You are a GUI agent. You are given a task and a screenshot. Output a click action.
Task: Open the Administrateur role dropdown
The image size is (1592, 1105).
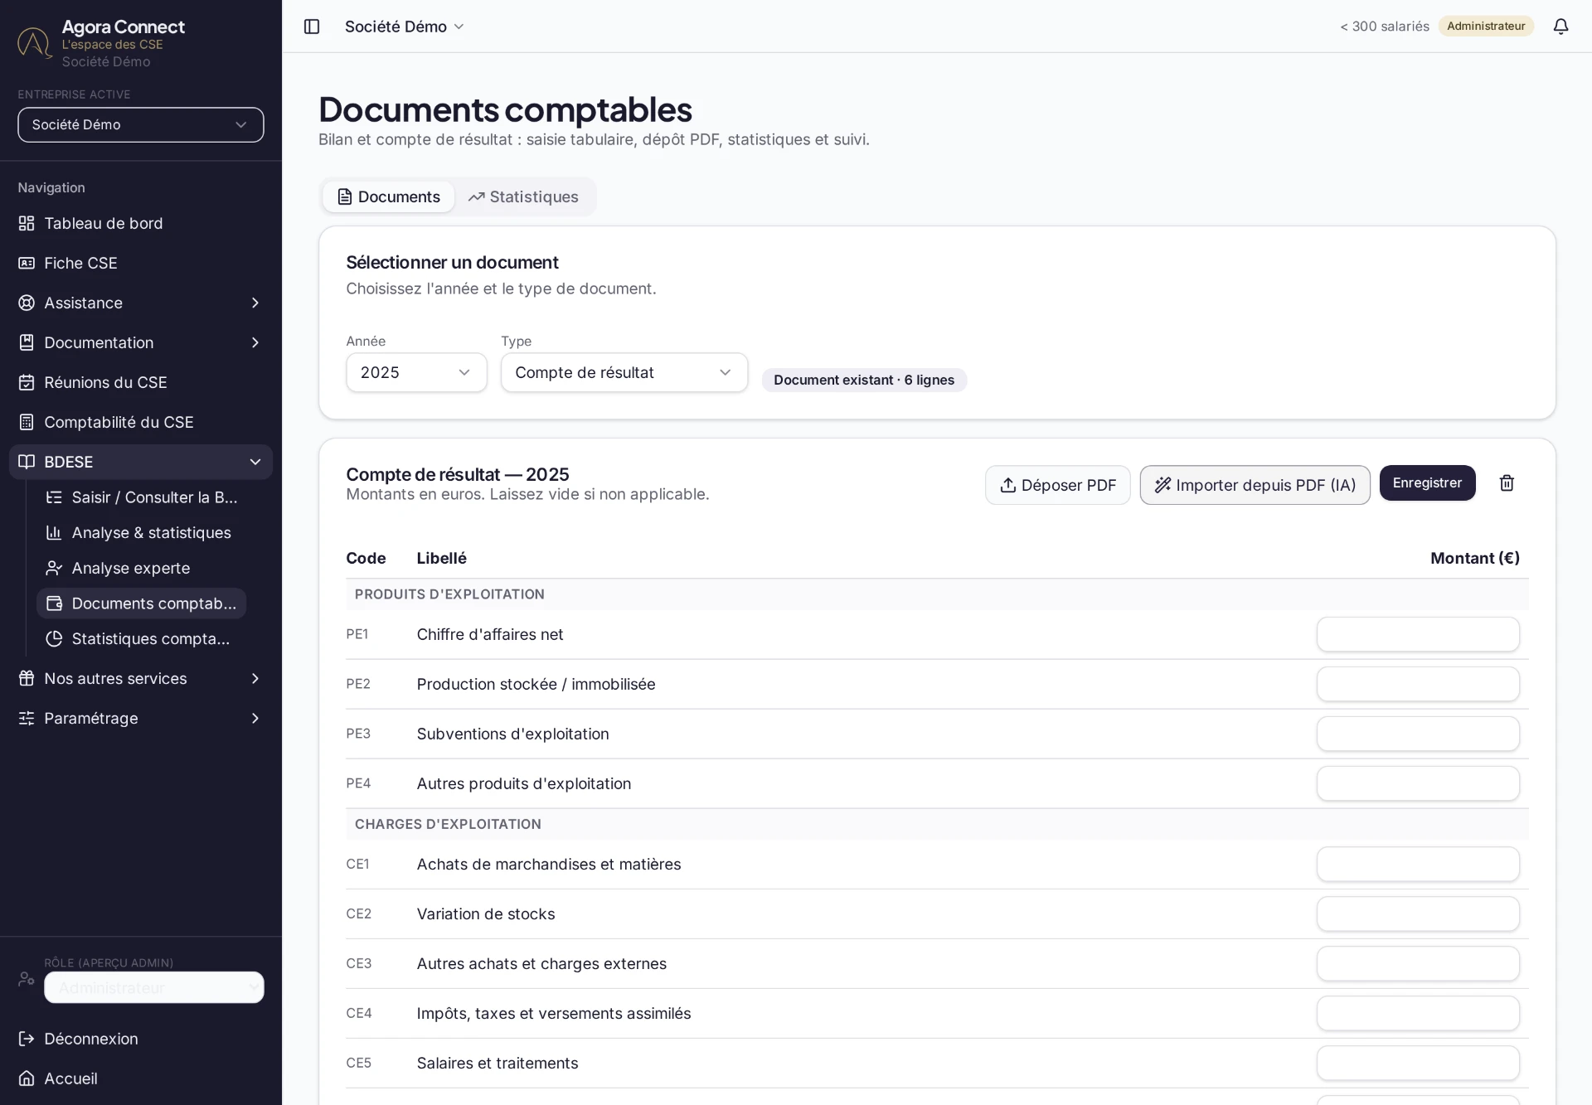click(154, 987)
